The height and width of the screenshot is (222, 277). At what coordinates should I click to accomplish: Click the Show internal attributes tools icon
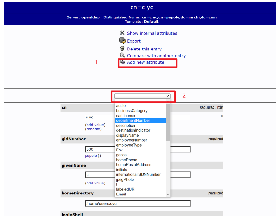coord(122,33)
